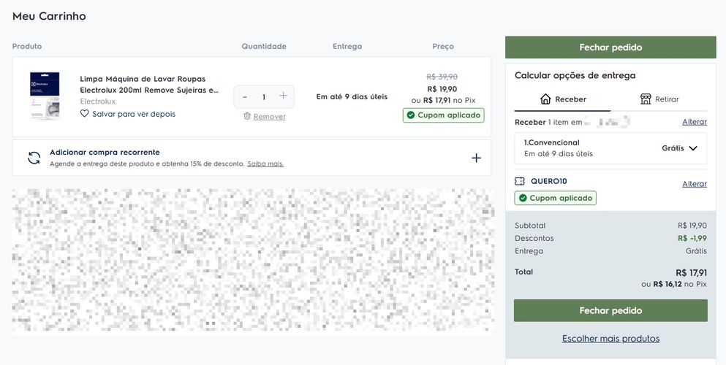Click the Remover link
726x365 pixels.
(x=270, y=116)
